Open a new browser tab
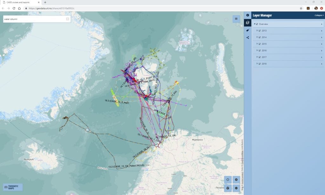The height and width of the screenshot is (195, 325). coord(45,3)
